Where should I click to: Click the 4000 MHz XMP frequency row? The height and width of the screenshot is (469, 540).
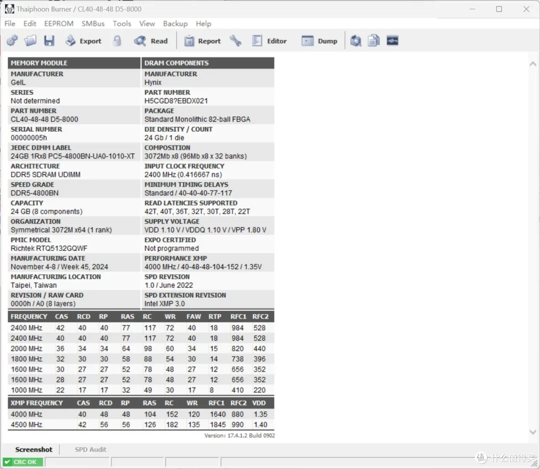pos(141,414)
